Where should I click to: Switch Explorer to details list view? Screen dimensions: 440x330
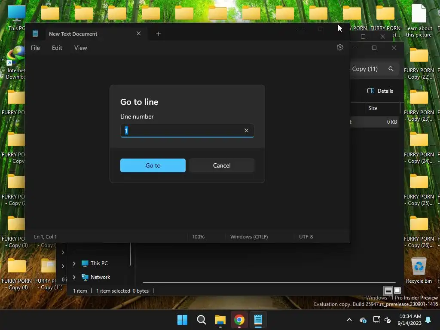click(x=388, y=291)
